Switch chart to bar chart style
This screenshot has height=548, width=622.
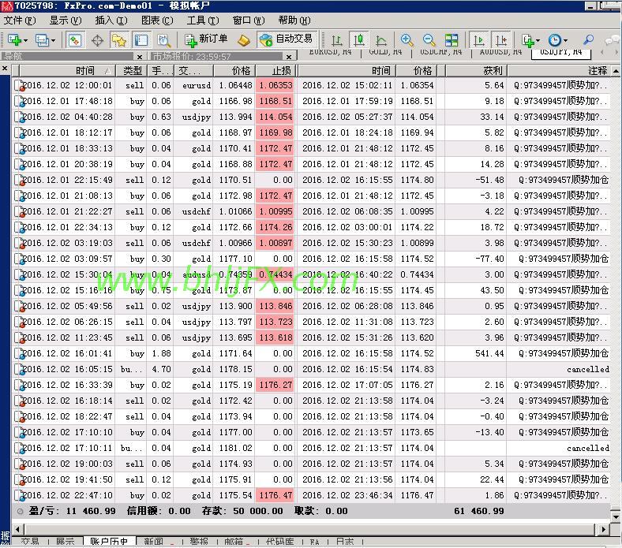[x=337, y=40]
